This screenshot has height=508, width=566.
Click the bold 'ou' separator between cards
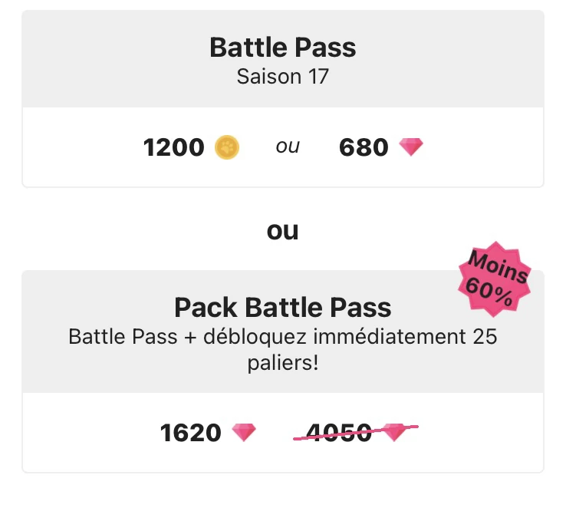point(283,230)
